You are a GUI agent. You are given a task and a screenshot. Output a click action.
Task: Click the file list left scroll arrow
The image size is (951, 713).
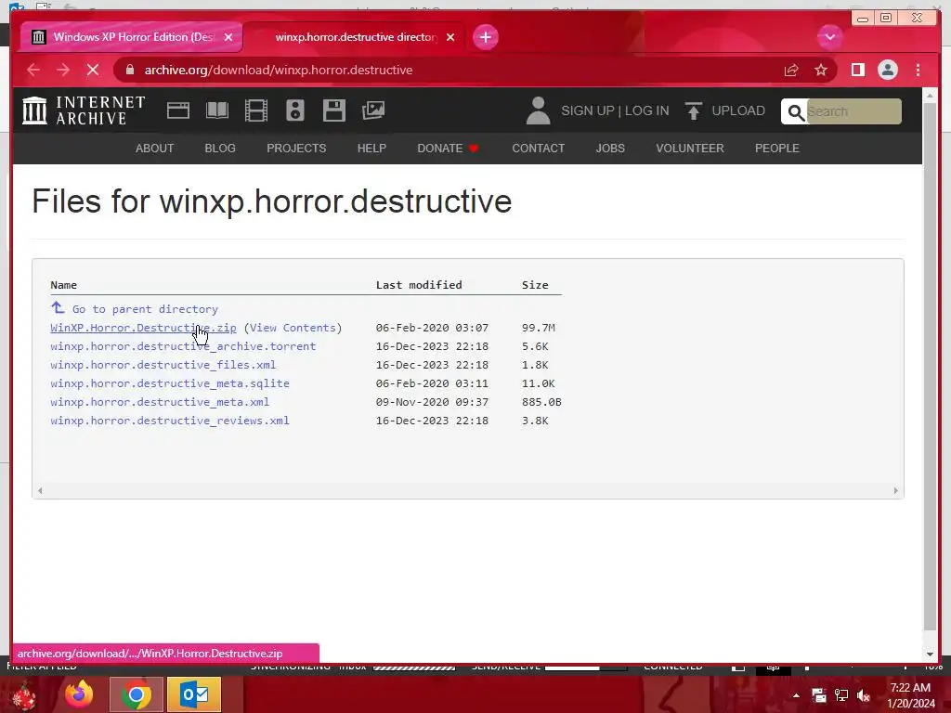pyautogui.click(x=40, y=490)
